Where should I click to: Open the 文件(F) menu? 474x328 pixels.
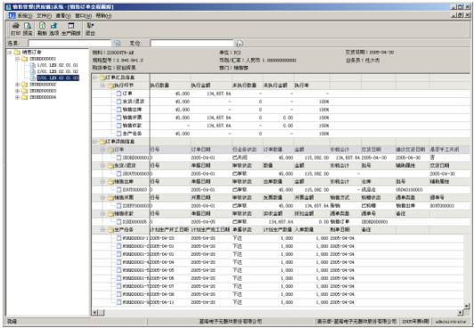(x=44, y=15)
